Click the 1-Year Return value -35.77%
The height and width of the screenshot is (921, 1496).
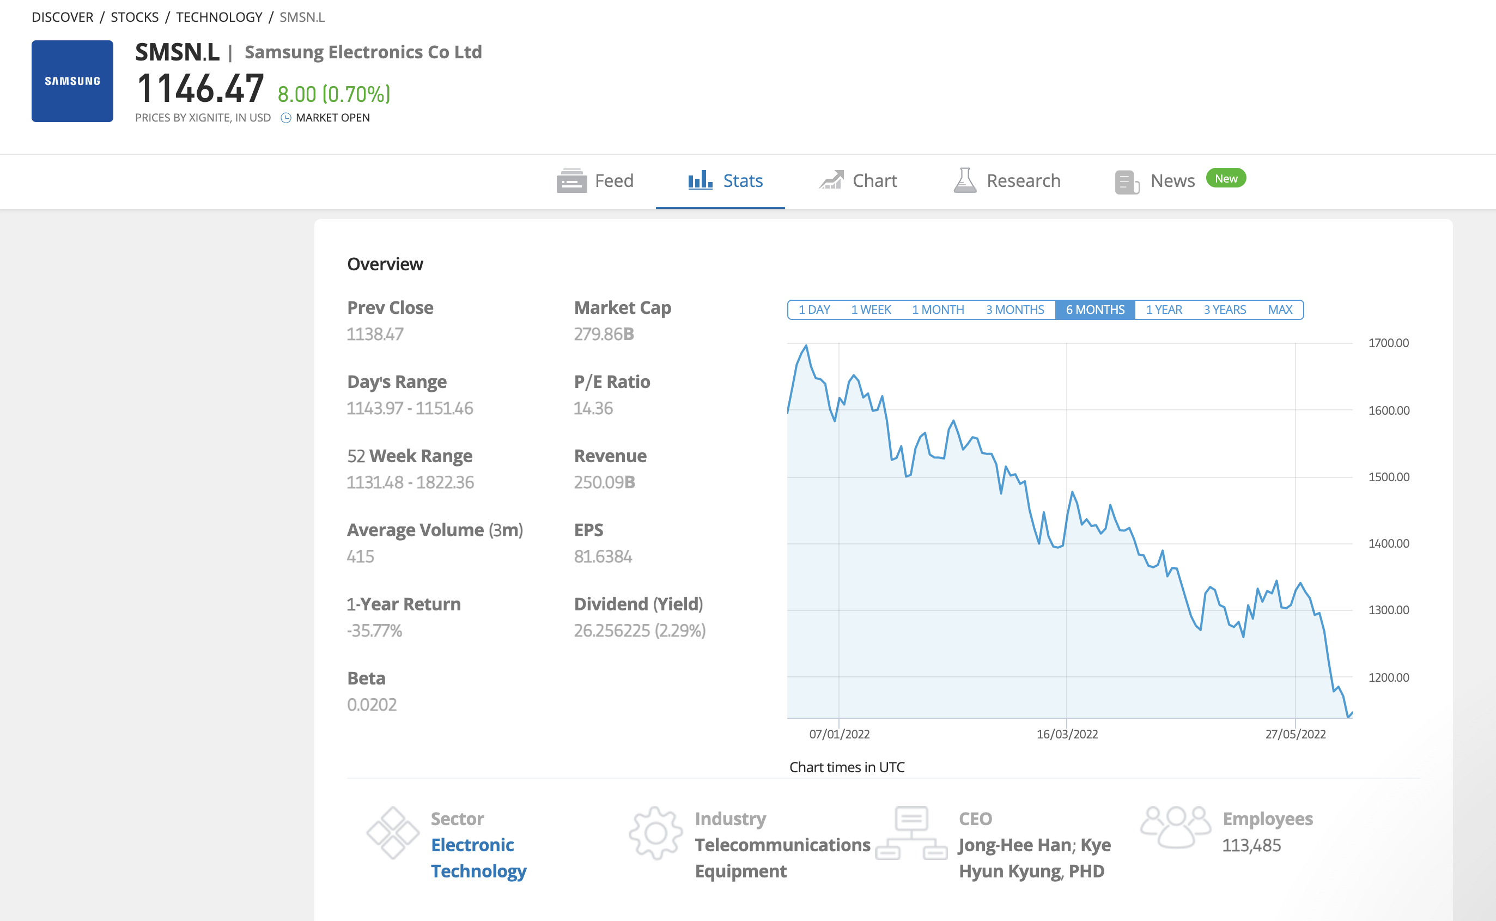pos(374,631)
